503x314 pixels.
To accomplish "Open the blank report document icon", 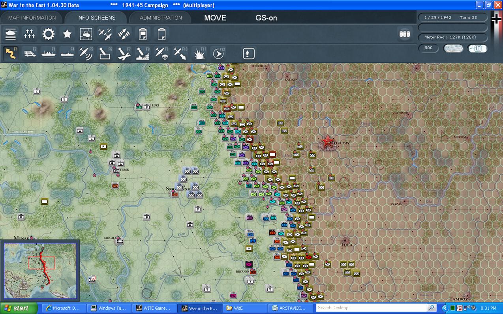I will pyautogui.click(x=161, y=34).
